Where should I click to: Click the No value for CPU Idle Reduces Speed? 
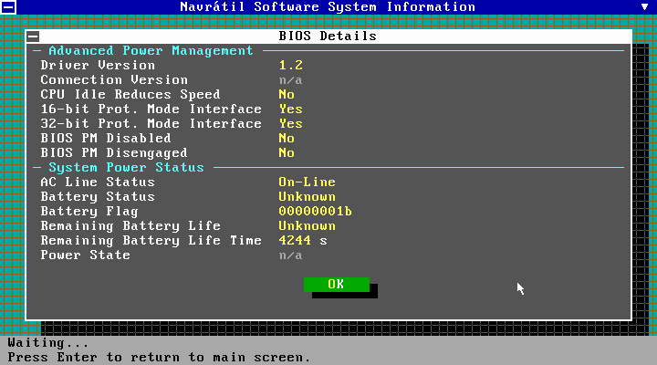(x=287, y=95)
